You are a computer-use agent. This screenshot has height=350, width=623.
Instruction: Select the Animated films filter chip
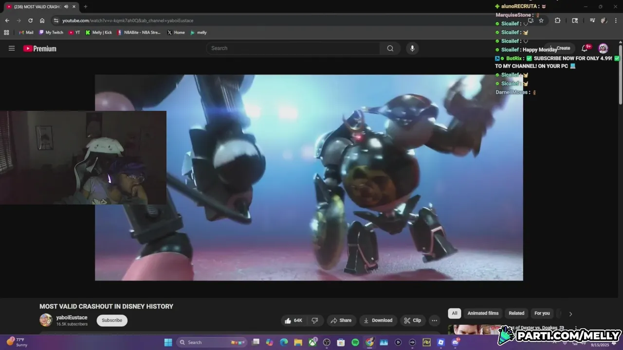pos(483,314)
